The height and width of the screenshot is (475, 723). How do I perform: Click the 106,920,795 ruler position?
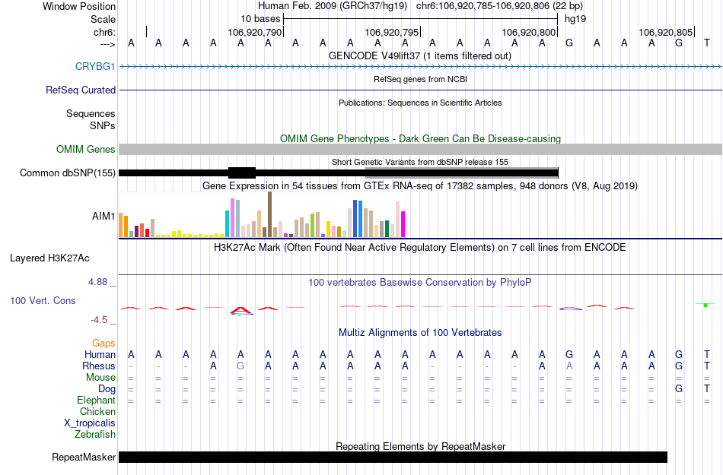coord(391,32)
